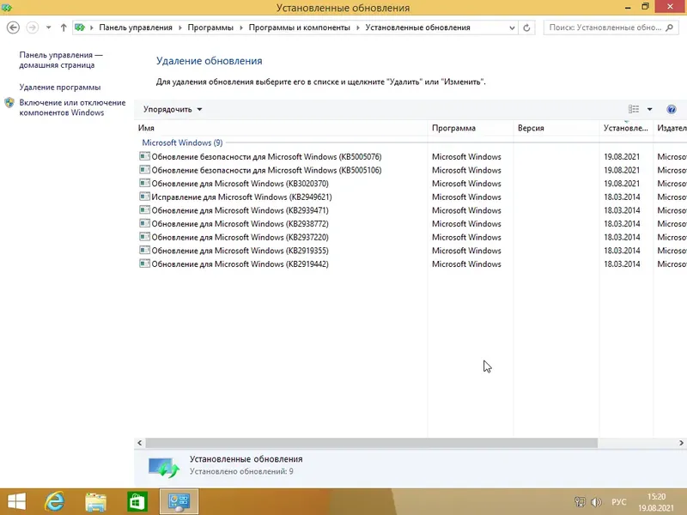
Task: Click the Start button
Action: 17,501
